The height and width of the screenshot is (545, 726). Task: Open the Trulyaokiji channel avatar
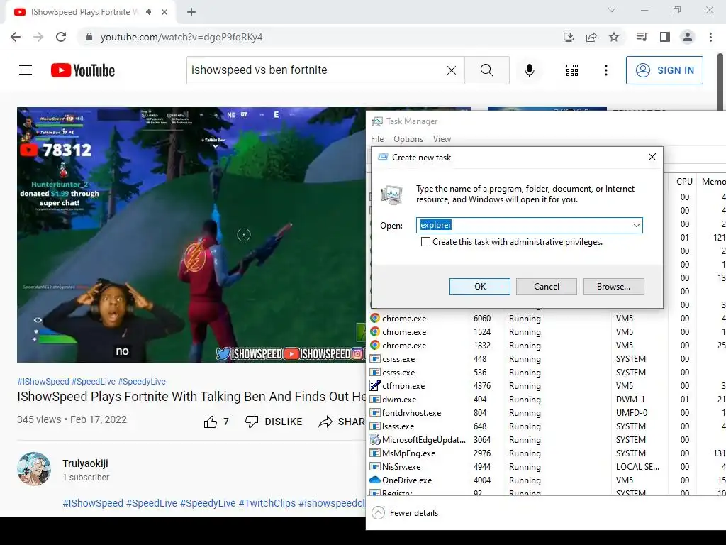(x=34, y=469)
